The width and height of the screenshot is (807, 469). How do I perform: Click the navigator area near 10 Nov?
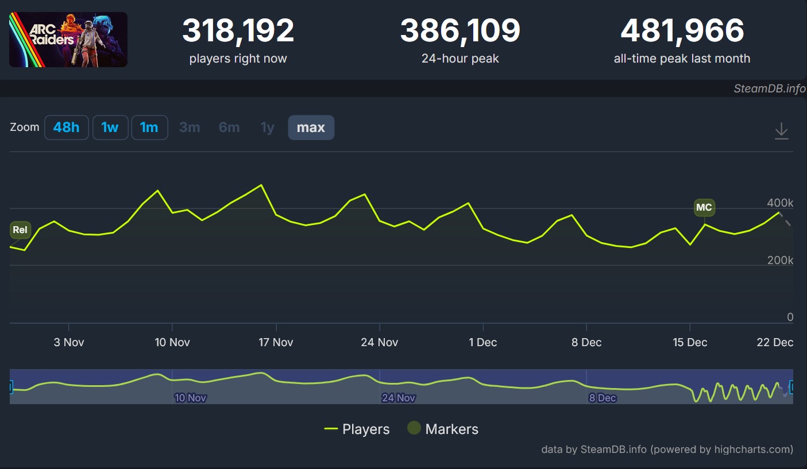coord(190,398)
